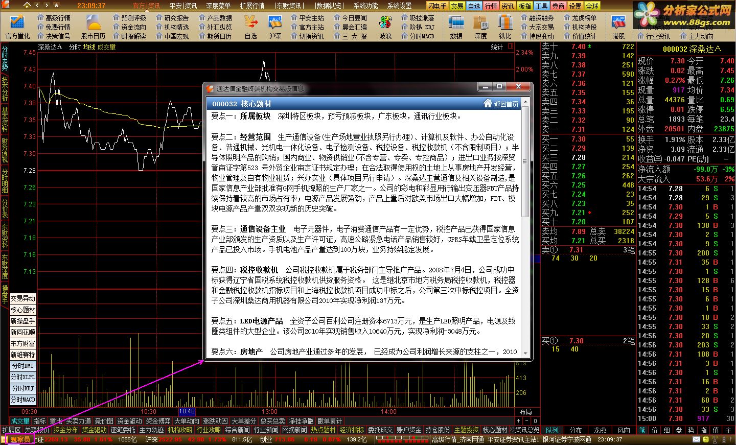Viewport: 736px width, 445px height.
Task: Open 研究报告 toolbar item
Action: pyautogui.click(x=173, y=18)
